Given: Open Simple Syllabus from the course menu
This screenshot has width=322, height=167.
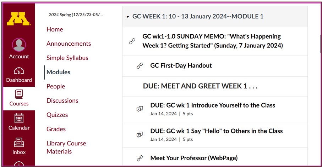Looking at the screenshot, I should tap(67, 58).
